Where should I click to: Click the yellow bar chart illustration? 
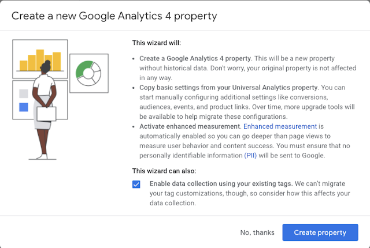[x=39, y=59]
